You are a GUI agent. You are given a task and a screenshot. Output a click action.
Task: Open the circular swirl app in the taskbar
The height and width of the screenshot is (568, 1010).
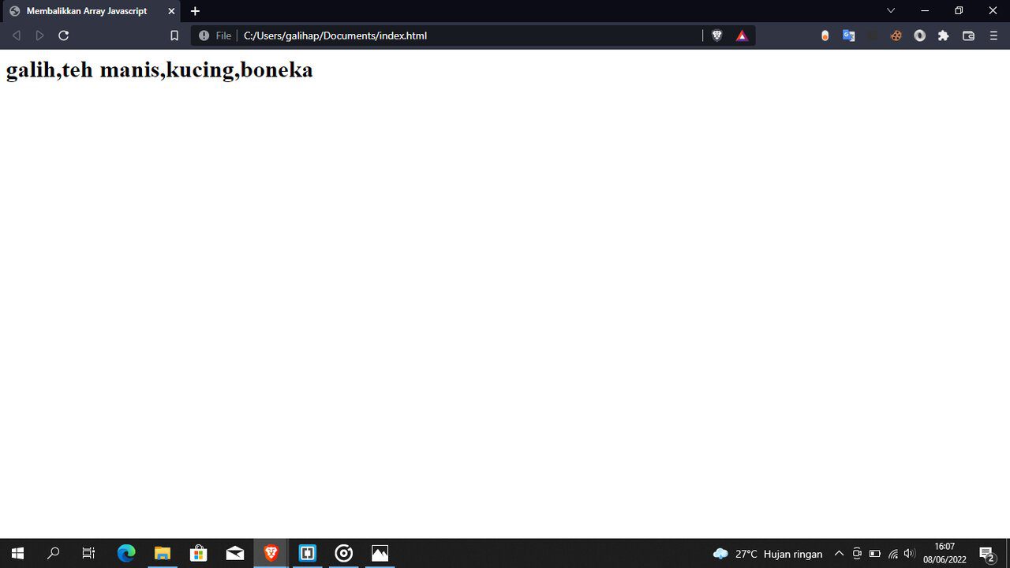coord(344,553)
